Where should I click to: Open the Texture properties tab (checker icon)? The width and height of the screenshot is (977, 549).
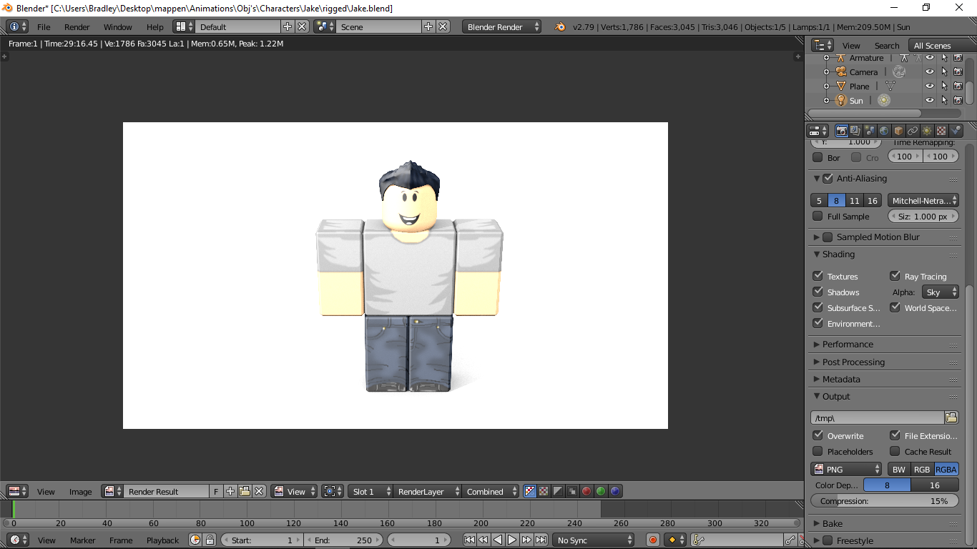click(941, 131)
